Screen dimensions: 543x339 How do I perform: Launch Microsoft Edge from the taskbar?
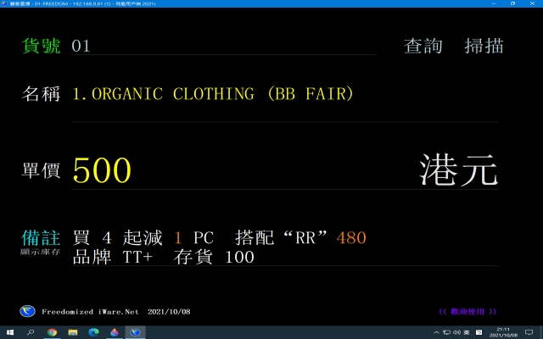(92, 332)
